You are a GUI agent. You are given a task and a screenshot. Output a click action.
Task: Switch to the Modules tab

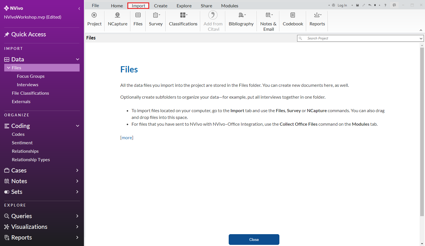click(x=230, y=6)
